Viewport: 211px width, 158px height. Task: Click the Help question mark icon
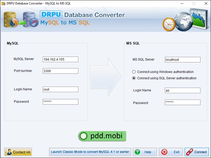(x=137, y=152)
